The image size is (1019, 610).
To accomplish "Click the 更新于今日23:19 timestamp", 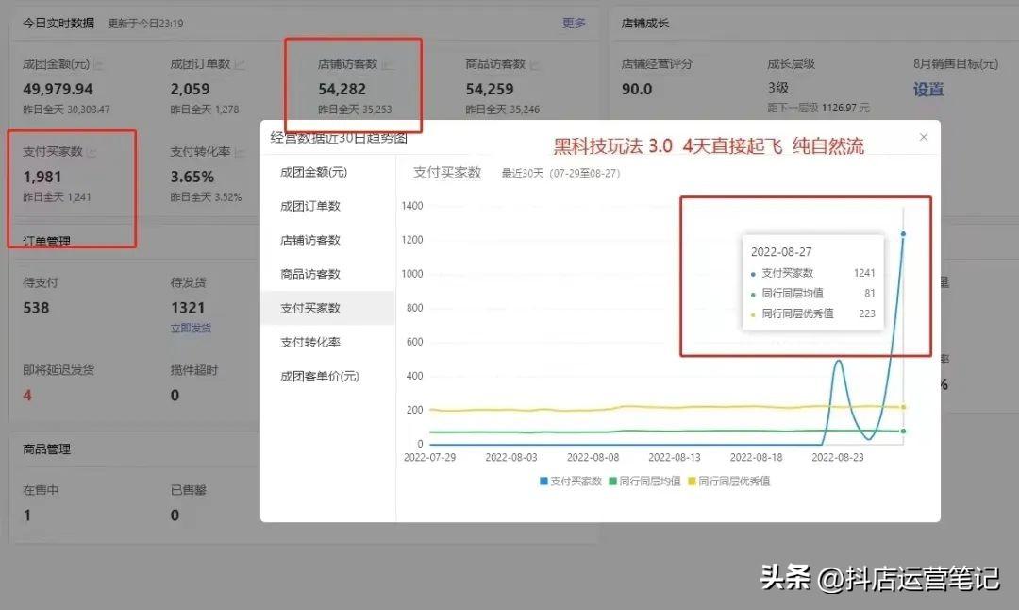I will (x=145, y=24).
